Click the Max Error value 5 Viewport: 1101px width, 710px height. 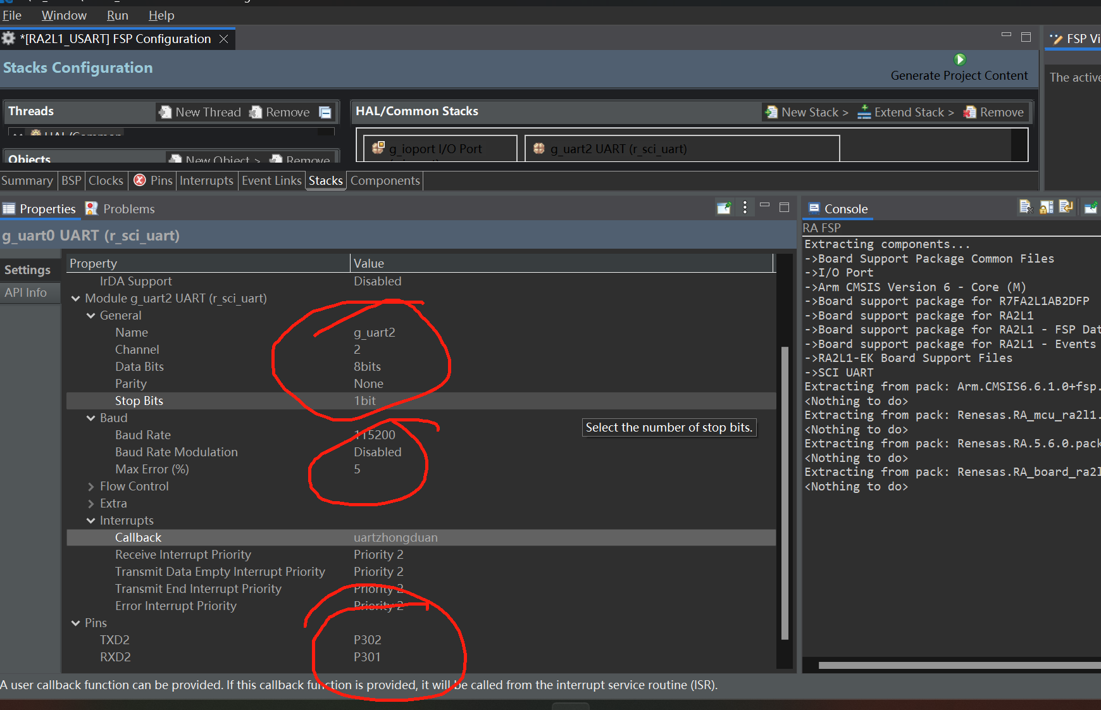357,469
